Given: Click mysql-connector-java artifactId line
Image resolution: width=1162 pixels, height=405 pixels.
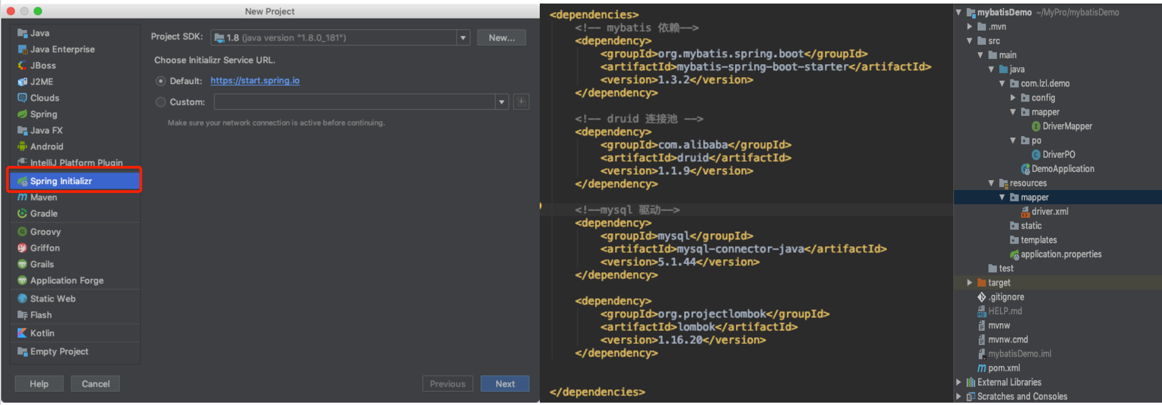Looking at the screenshot, I should [x=744, y=249].
